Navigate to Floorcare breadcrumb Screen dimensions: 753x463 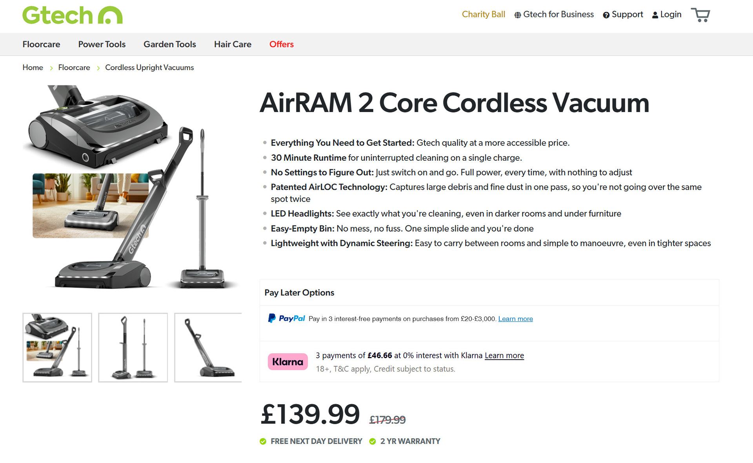[x=74, y=67]
